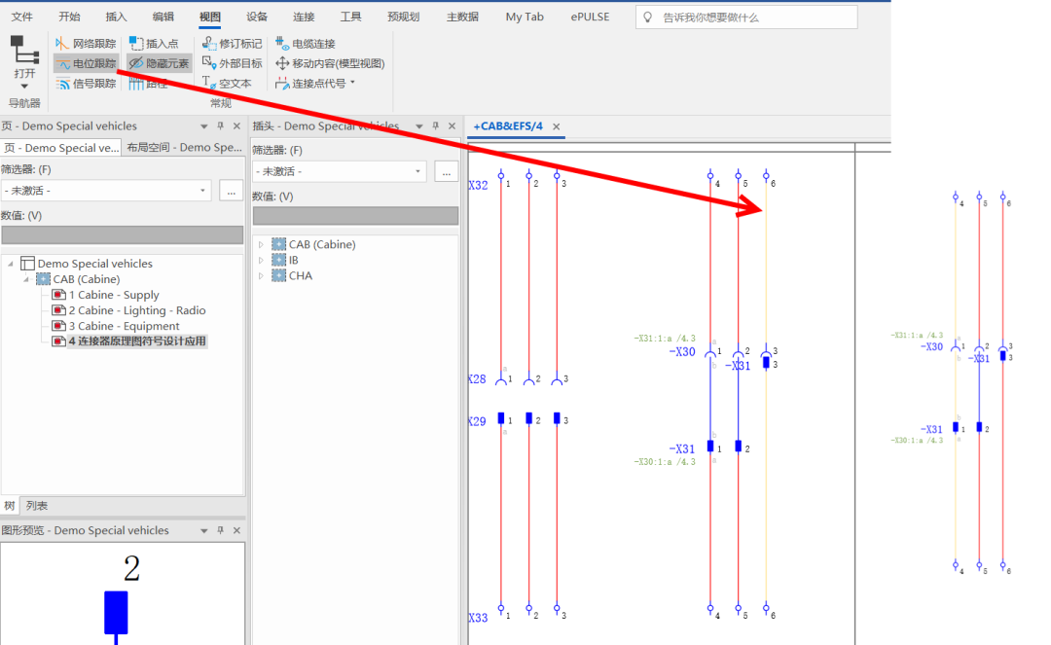
Task: Pin the 插头 connector panel
Action: 435,126
